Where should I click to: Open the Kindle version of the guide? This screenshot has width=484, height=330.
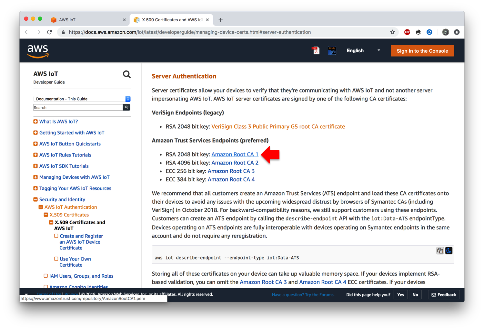332,50
